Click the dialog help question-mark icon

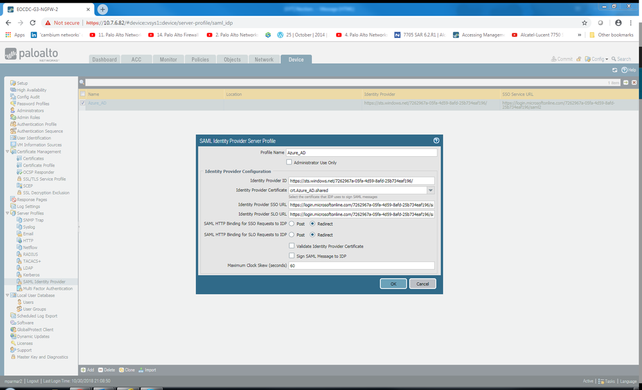[x=436, y=140]
